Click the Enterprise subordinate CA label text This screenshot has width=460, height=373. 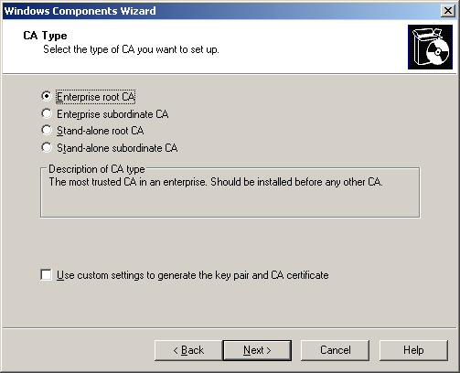click(x=112, y=114)
